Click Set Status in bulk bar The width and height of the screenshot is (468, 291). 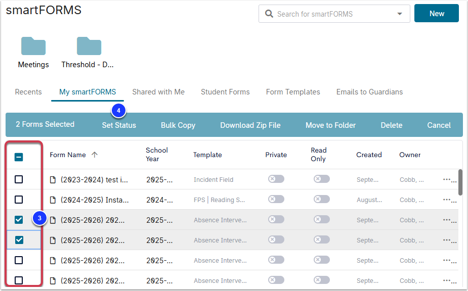pyautogui.click(x=119, y=125)
